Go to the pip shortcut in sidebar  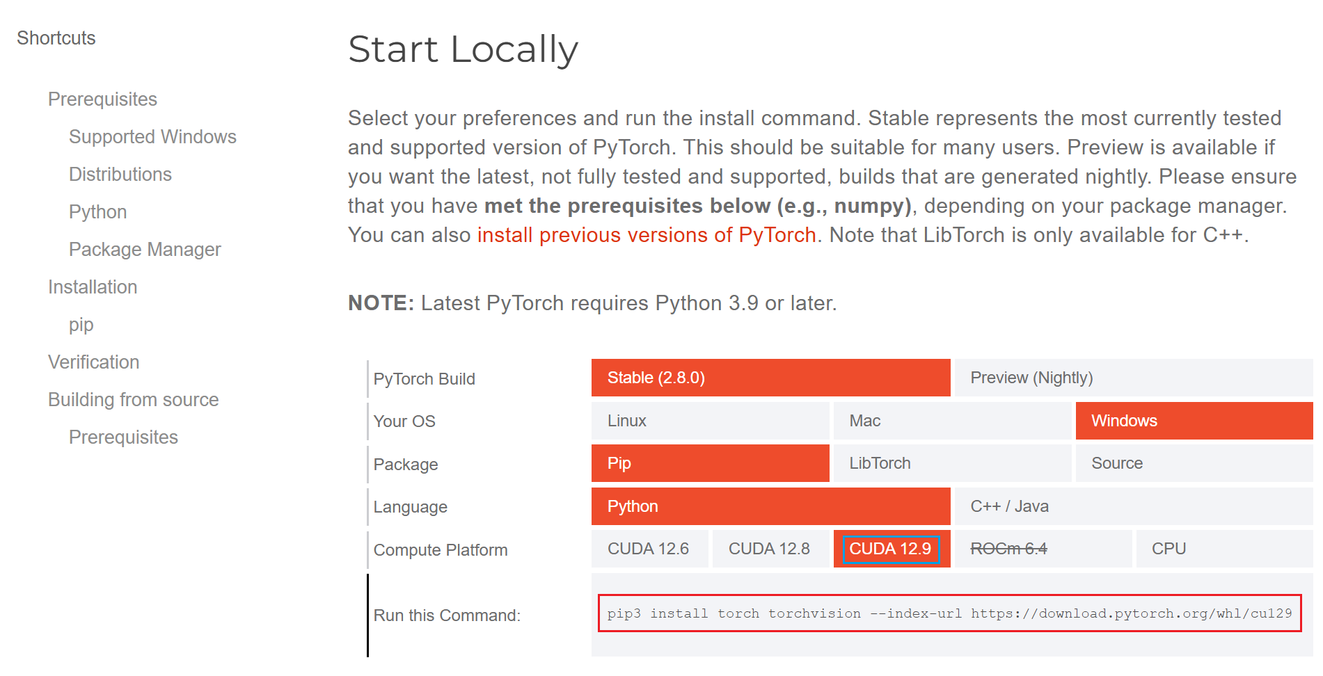pos(81,325)
